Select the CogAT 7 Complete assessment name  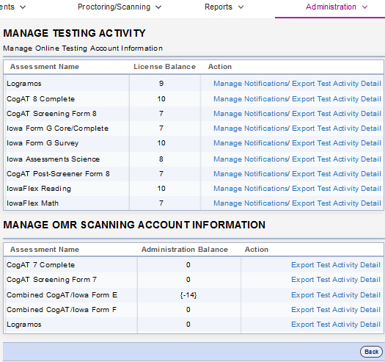click(40, 265)
